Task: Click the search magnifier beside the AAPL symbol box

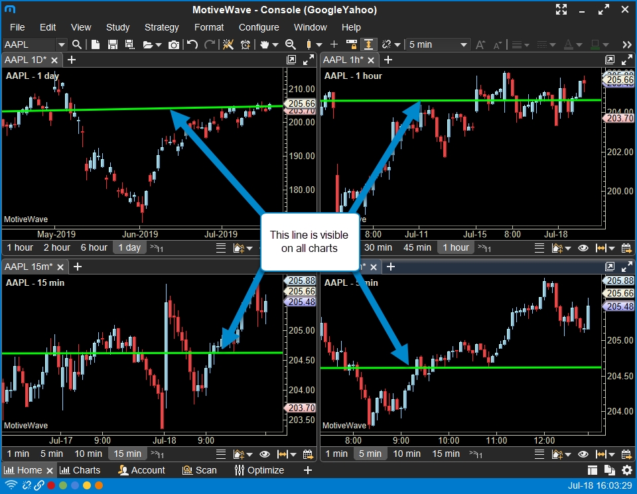Action: 77,44
